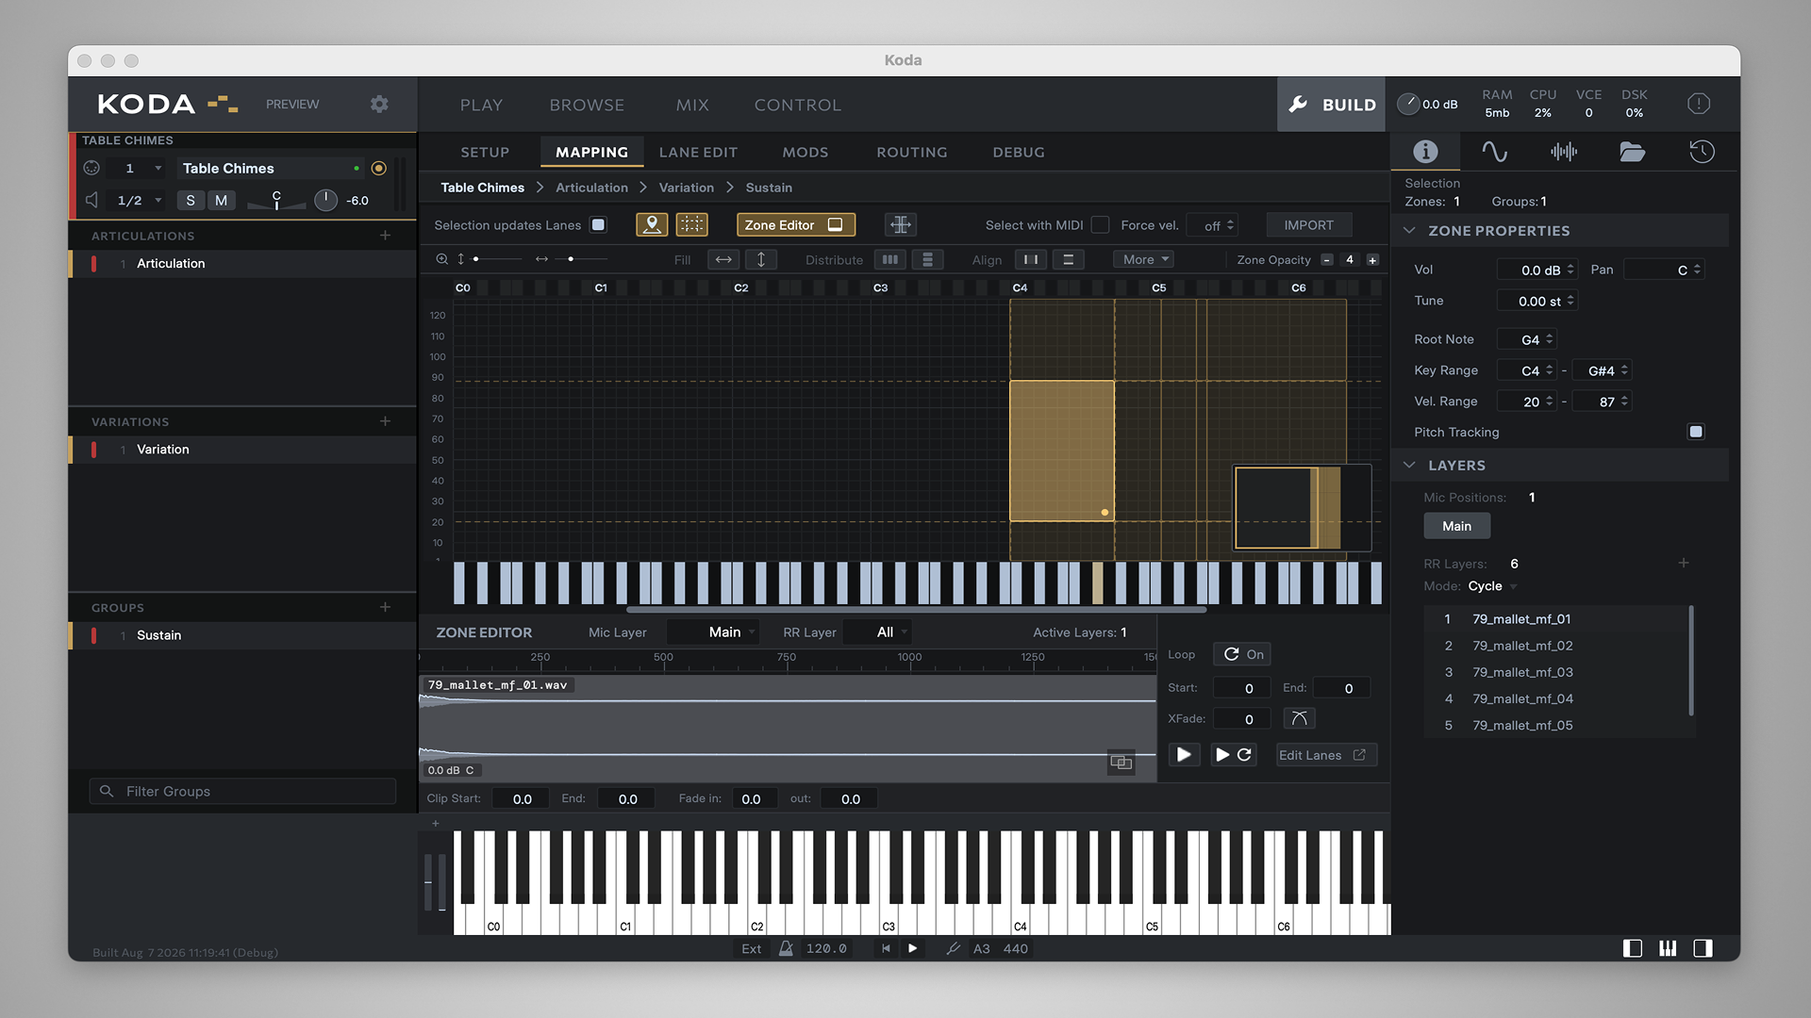Play the sample looped in Zone Editor
This screenshot has width=1811, height=1018.
pyautogui.click(x=1233, y=754)
